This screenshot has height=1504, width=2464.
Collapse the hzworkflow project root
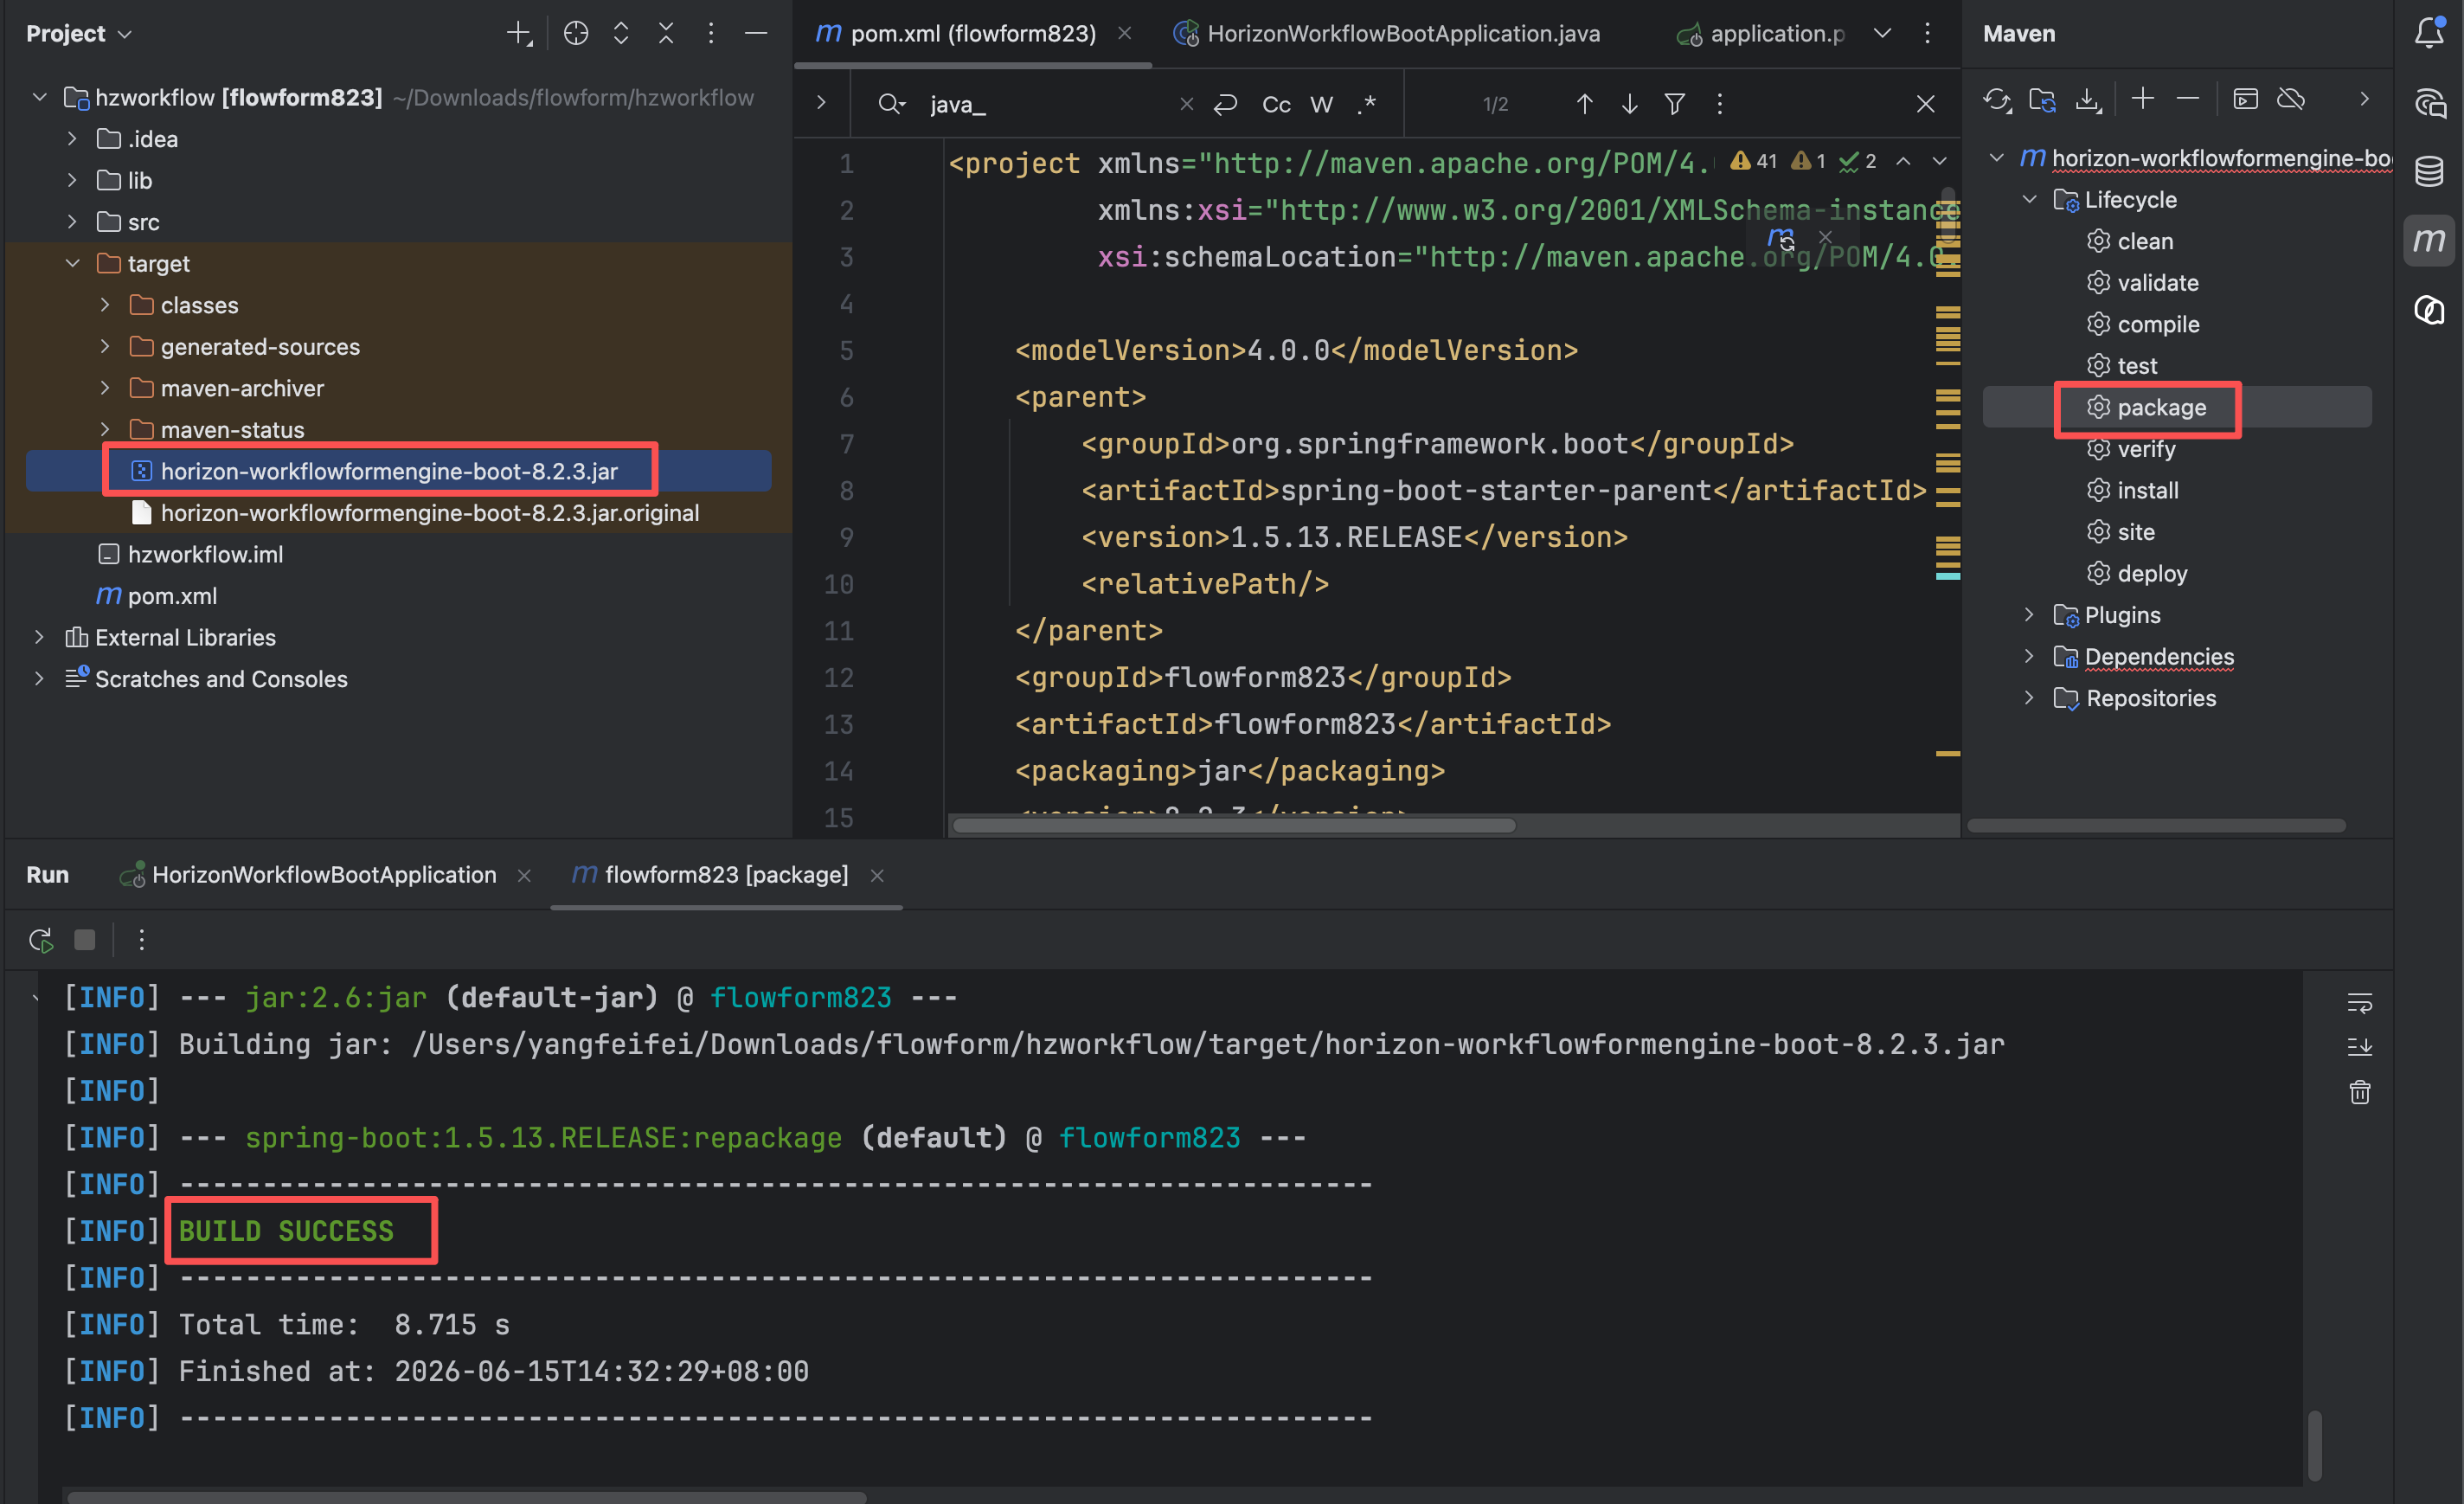click(x=40, y=97)
